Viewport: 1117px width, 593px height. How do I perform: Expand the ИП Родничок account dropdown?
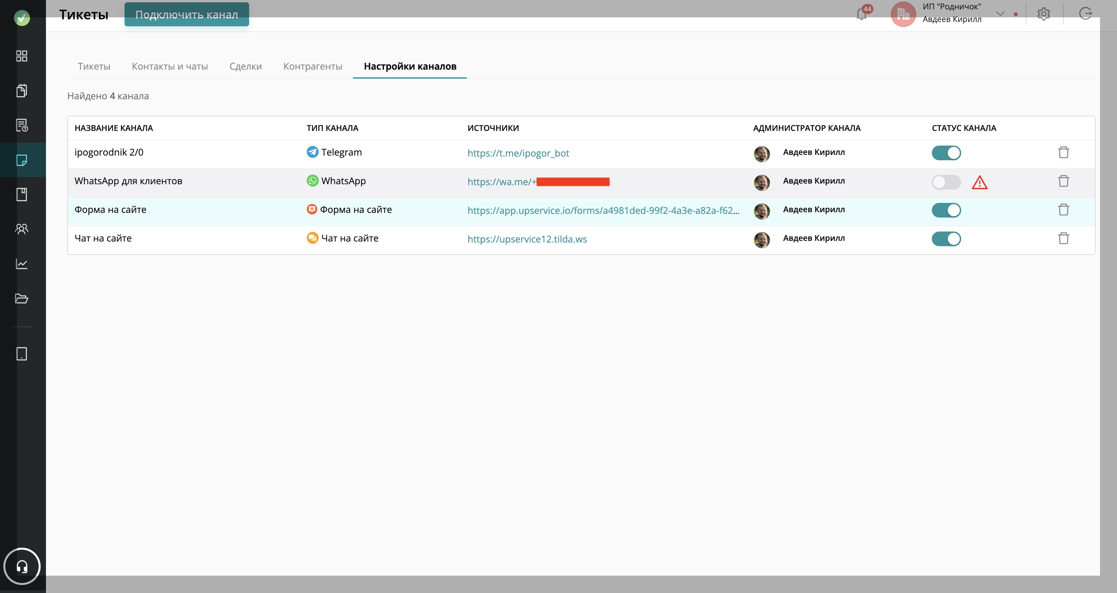[1000, 14]
